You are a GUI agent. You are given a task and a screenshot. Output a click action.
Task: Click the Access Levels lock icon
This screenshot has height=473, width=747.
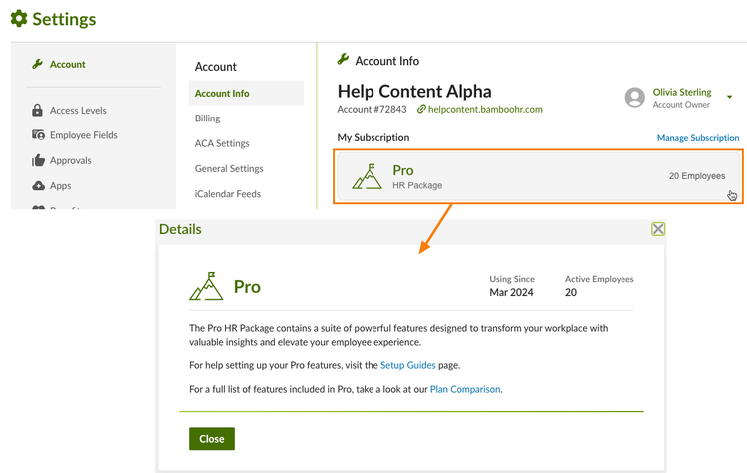coord(37,110)
